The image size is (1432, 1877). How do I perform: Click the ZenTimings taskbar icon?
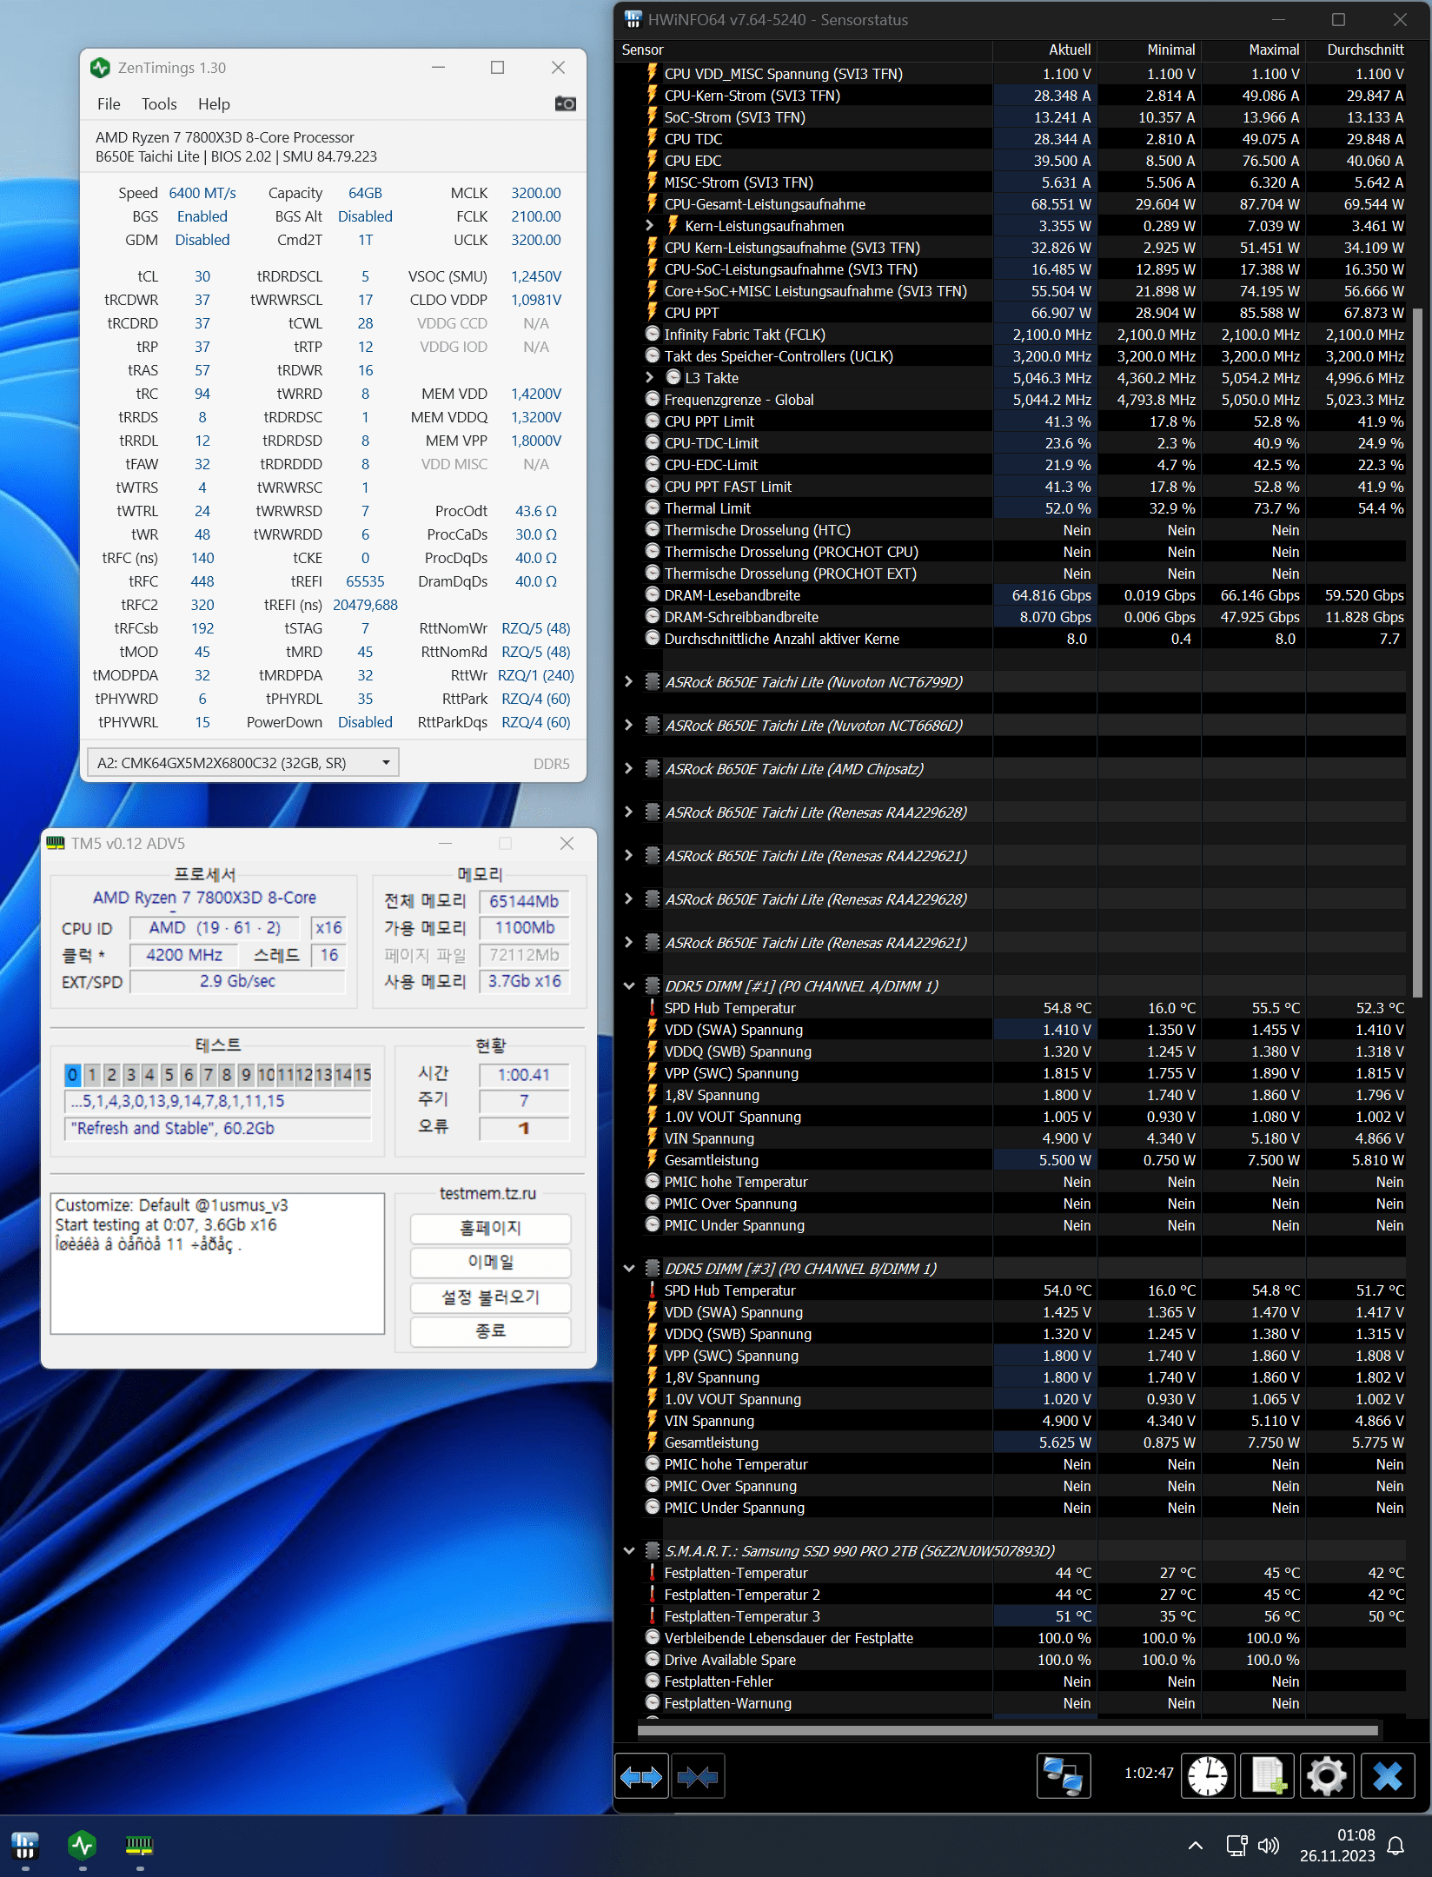[83, 1844]
